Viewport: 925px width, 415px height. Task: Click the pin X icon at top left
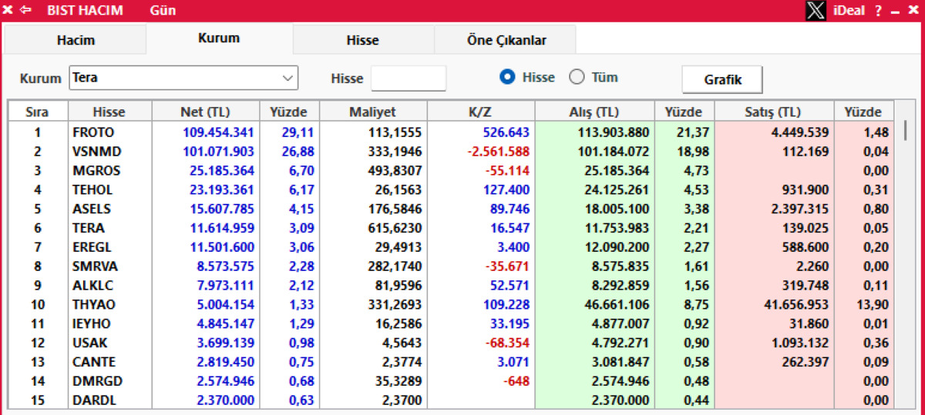pyautogui.click(x=8, y=11)
